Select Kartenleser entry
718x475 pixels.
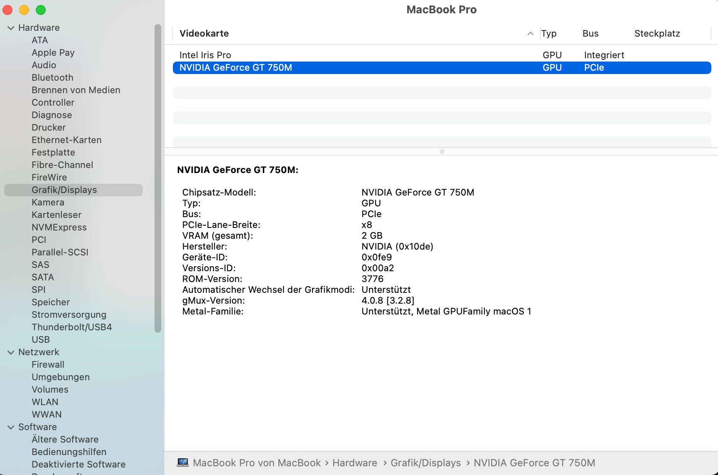click(x=57, y=215)
